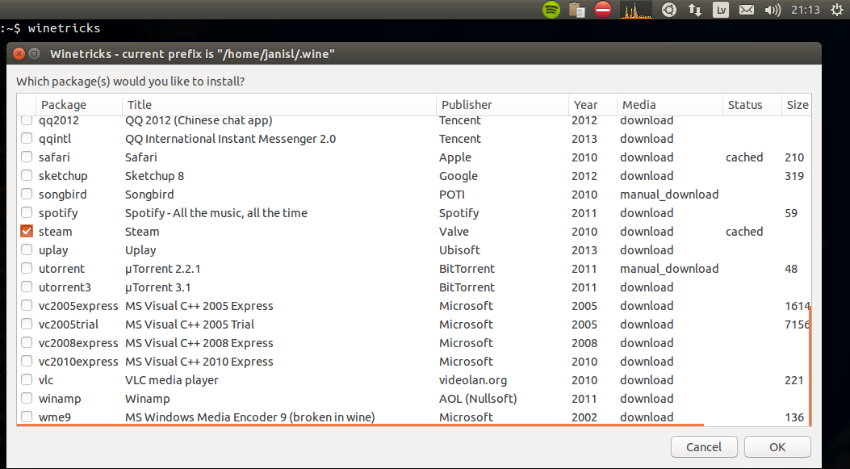850x469 pixels.
Task: Click 'Spotify - All the music, all the time'
Action: [x=216, y=212]
